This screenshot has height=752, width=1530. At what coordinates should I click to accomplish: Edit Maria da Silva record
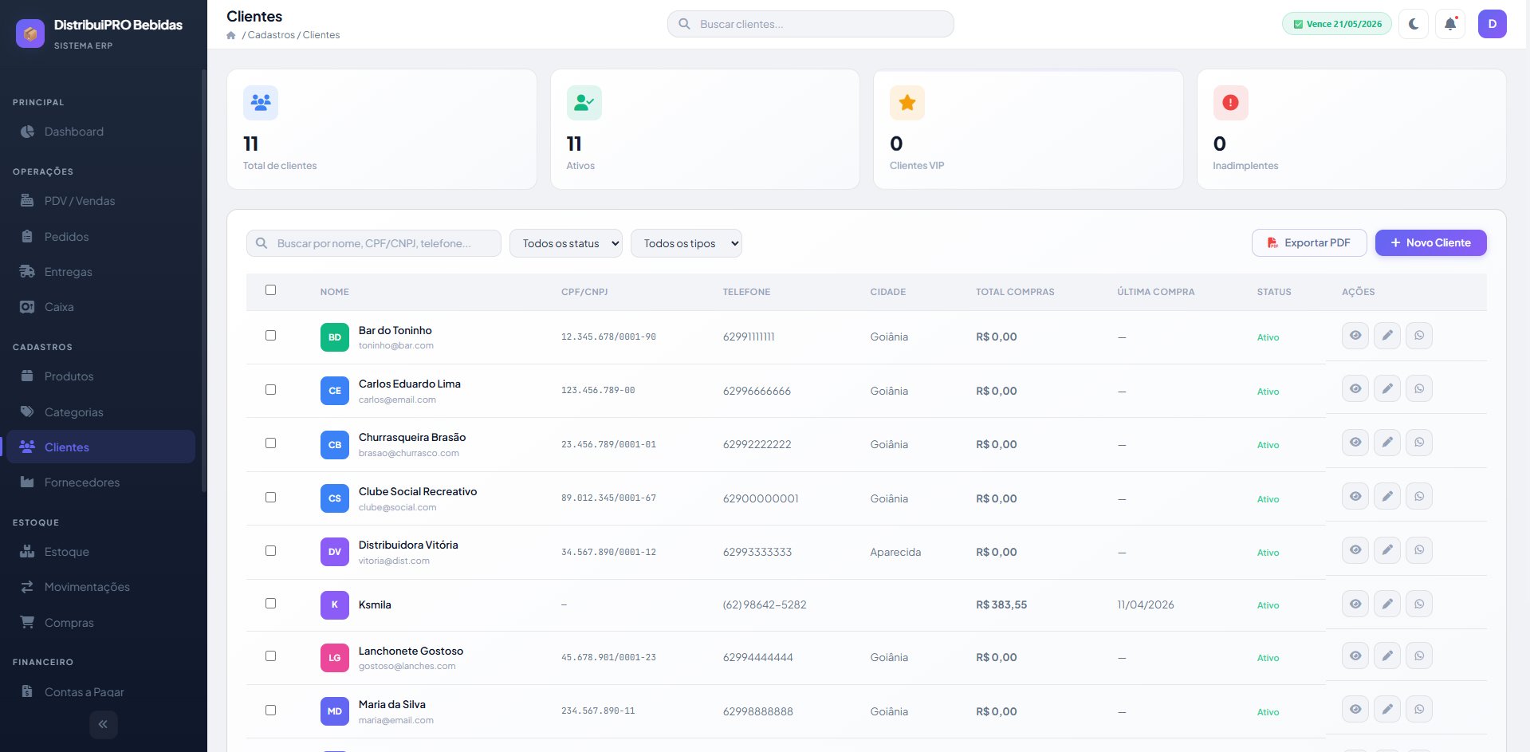tap(1387, 710)
